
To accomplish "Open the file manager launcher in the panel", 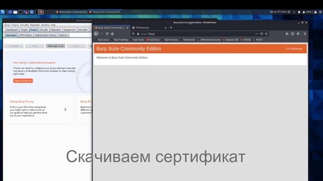I will pos(15,12).
